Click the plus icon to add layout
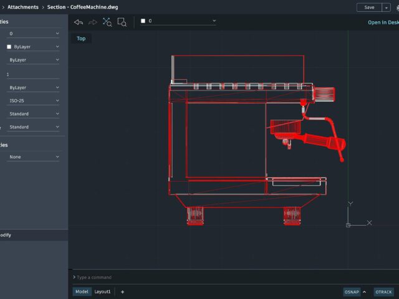This screenshot has height=299, width=399. point(122,292)
